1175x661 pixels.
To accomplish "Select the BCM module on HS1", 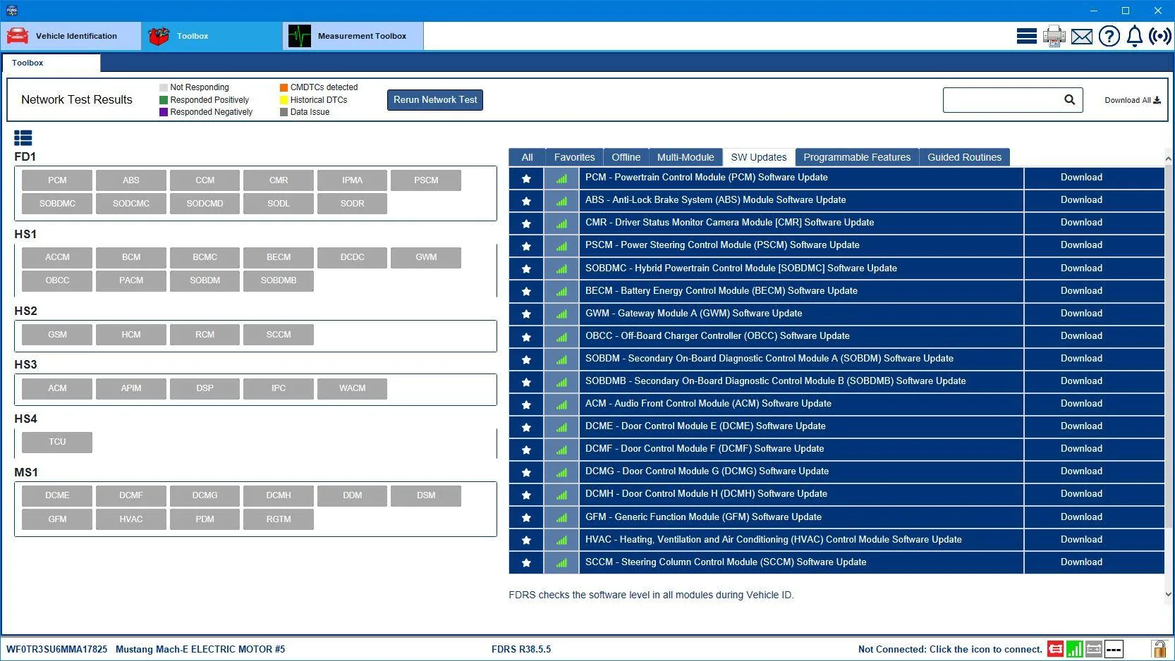I will click(x=131, y=257).
